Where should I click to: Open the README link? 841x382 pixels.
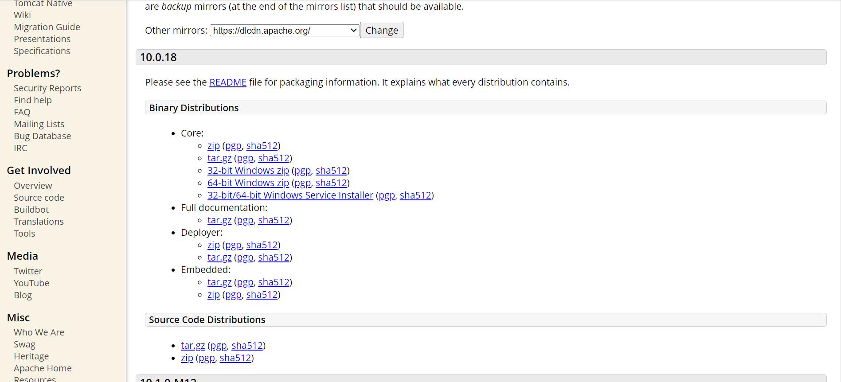228,82
